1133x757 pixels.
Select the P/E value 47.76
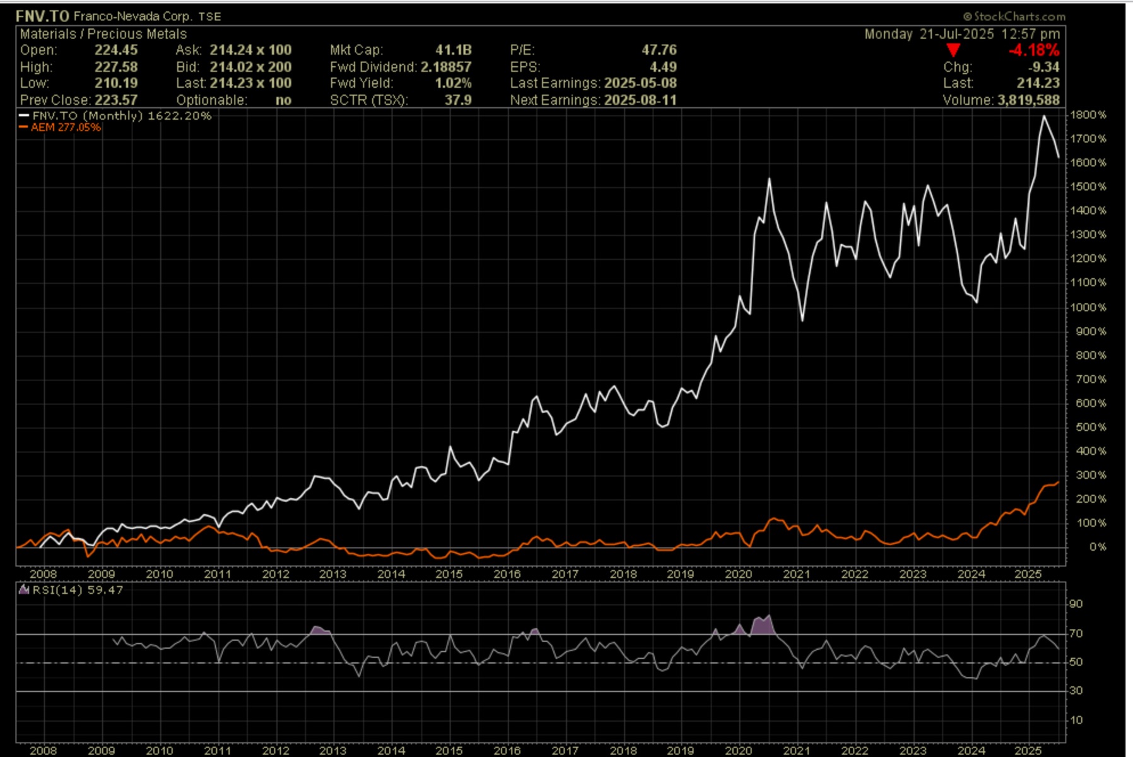(659, 50)
